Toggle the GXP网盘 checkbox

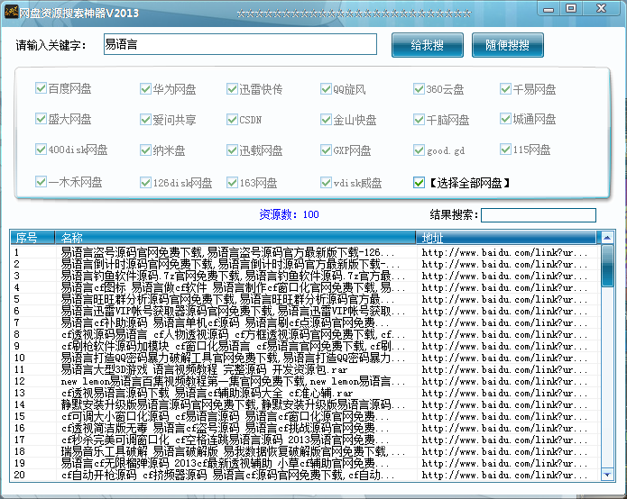point(326,150)
